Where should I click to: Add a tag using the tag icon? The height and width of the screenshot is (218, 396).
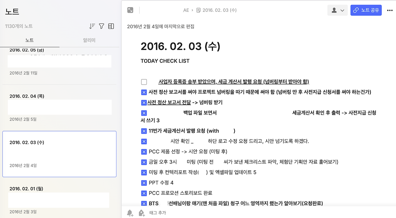pos(141,213)
